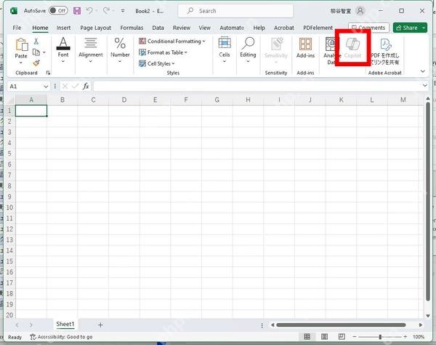Open the Add-ins icon
This screenshot has height=345, width=436.
[305, 44]
